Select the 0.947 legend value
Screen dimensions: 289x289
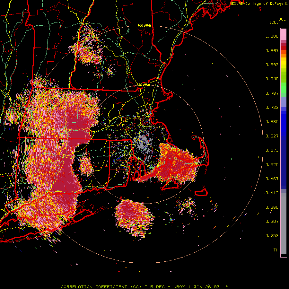(x=272, y=50)
